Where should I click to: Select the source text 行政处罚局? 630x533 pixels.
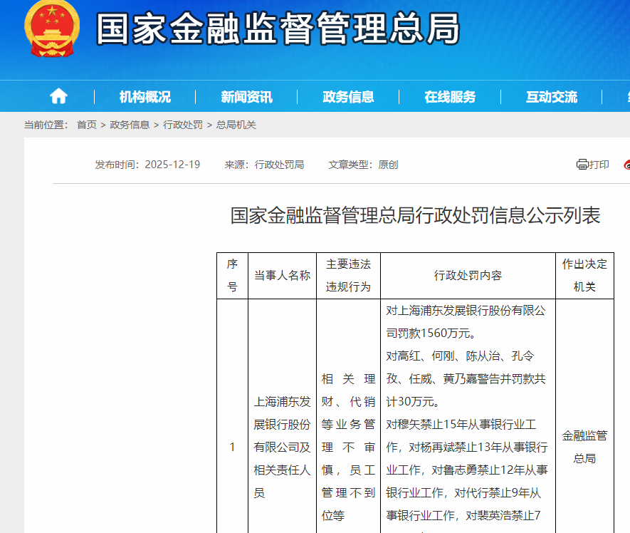tap(279, 165)
